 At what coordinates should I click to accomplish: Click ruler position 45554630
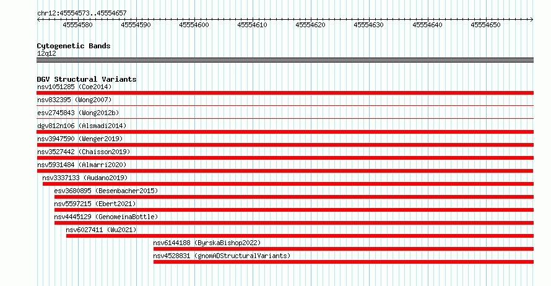point(369,25)
